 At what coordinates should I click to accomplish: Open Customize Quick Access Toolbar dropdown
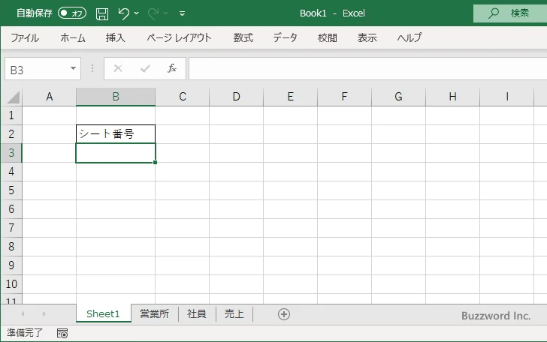point(182,13)
